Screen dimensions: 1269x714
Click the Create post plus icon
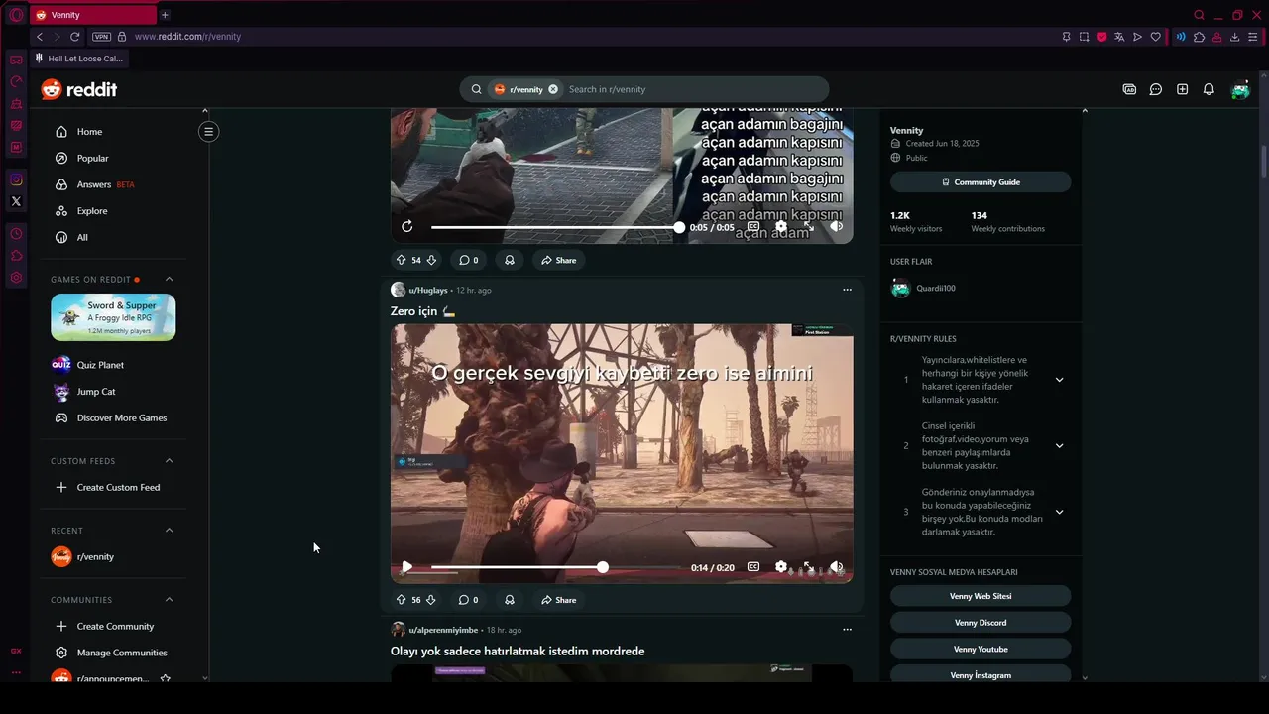1182,89
